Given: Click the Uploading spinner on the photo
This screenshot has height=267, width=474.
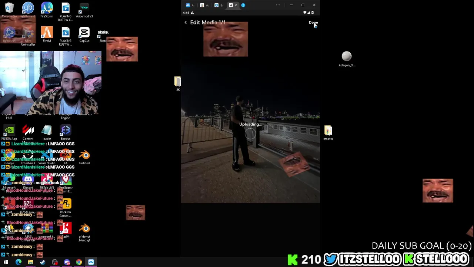Looking at the screenshot, I should point(250,133).
